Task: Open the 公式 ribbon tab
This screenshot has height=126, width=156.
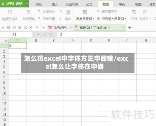Action: (x=89, y=4)
